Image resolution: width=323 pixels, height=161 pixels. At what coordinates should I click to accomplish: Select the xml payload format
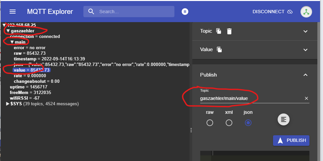click(x=229, y=123)
